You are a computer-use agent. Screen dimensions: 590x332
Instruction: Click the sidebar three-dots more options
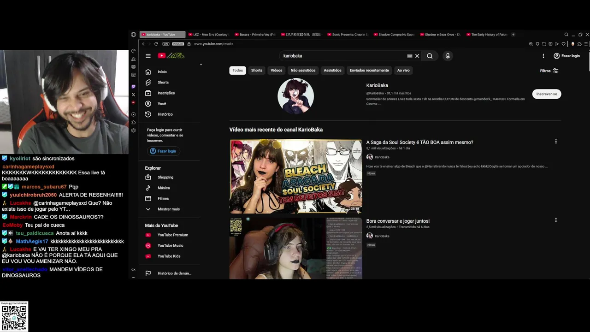click(x=134, y=277)
